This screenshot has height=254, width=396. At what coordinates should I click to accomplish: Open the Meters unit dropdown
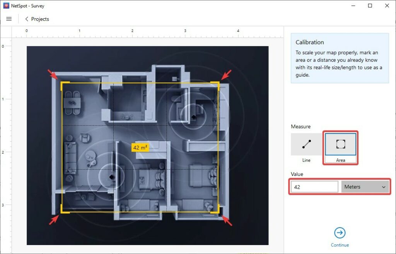[365, 187]
